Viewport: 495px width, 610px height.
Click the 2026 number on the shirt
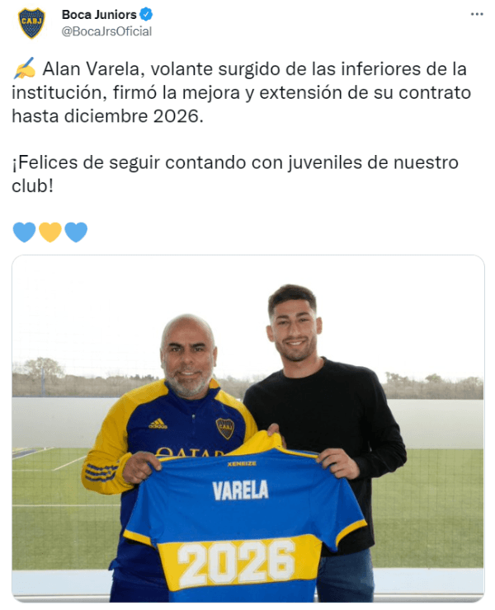click(x=236, y=560)
